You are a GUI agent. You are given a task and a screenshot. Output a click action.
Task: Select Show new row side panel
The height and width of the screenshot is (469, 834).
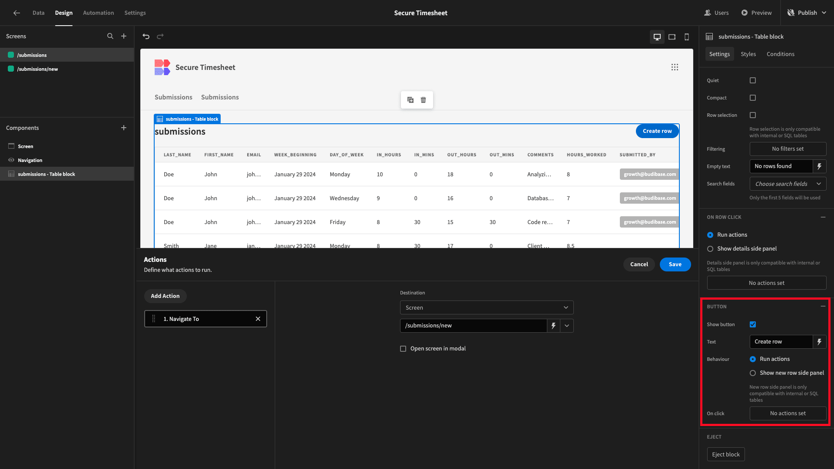753,373
